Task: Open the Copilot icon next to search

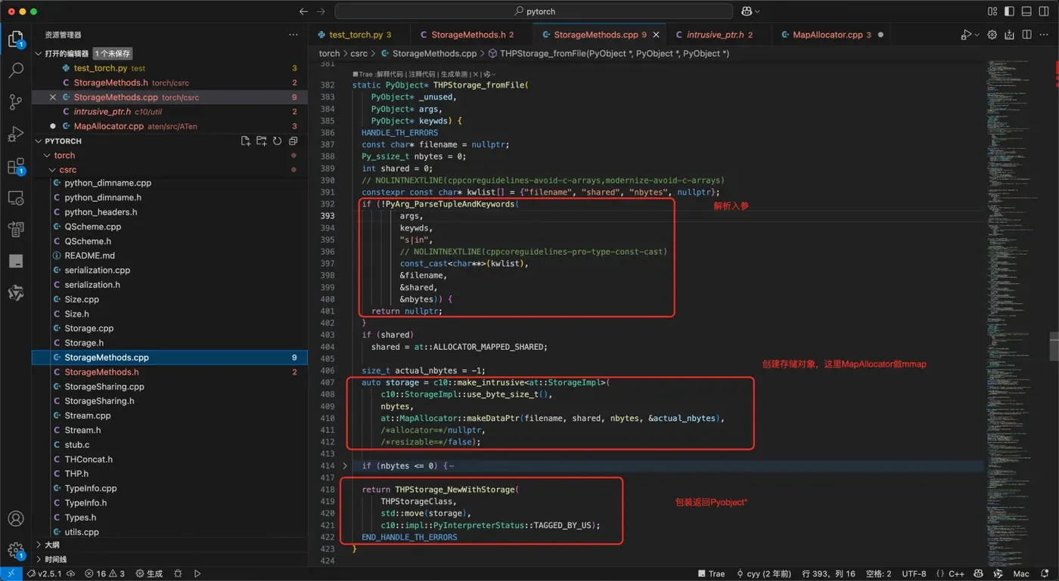Action: tap(747, 11)
